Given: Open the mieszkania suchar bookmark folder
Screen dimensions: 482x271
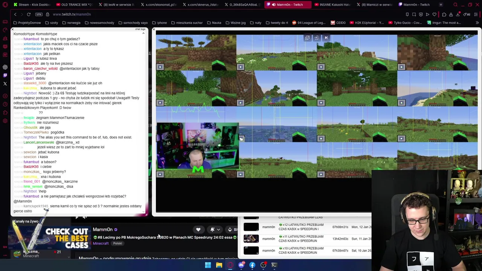Looking at the screenshot, I should click(x=186, y=23).
